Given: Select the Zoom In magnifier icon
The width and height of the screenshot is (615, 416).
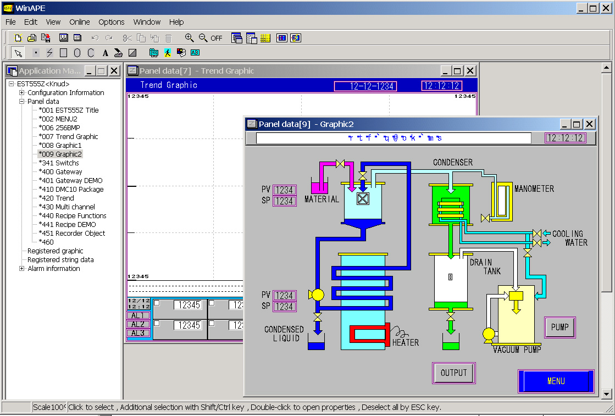Looking at the screenshot, I should pyautogui.click(x=190, y=38).
